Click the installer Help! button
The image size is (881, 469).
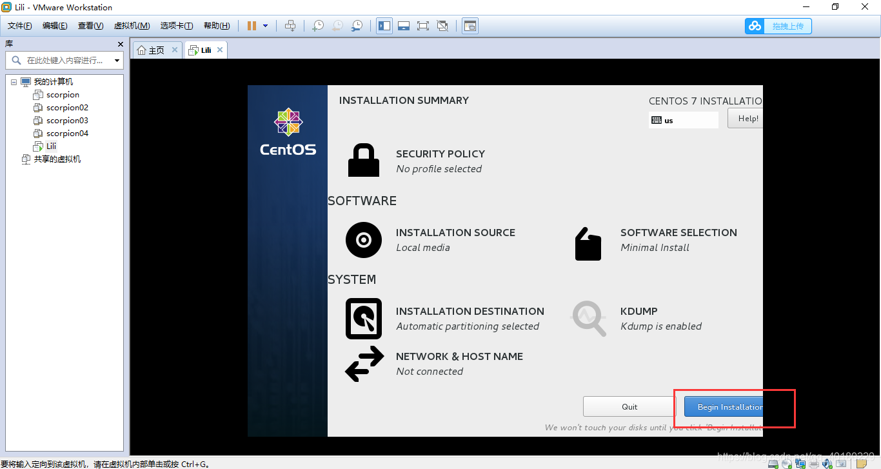746,118
